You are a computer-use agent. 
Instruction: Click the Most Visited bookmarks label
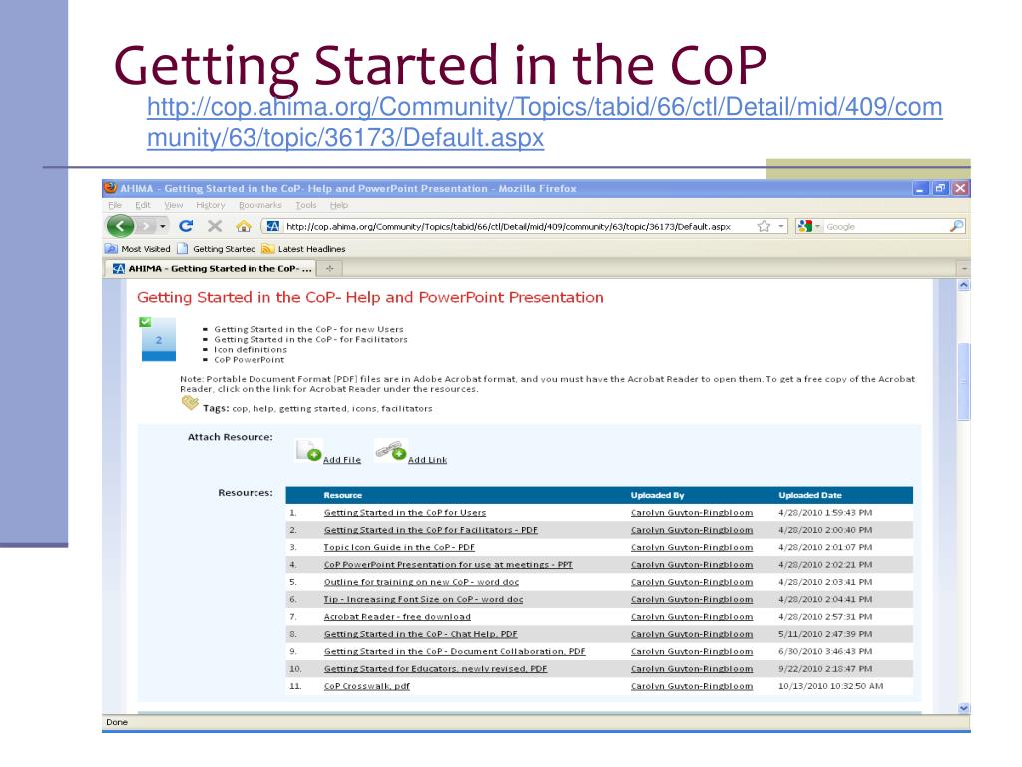click(146, 249)
